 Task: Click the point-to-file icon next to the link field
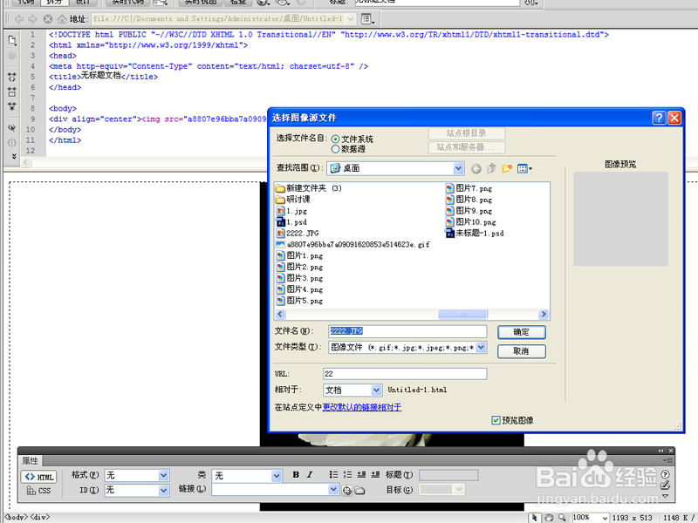pos(347,490)
